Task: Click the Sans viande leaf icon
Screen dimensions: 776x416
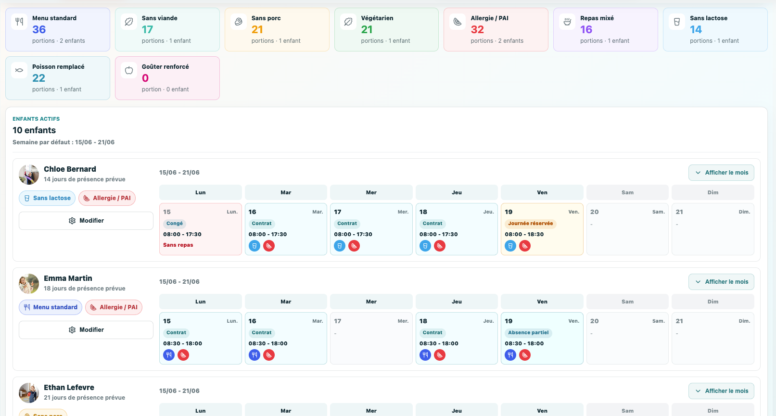Action: [129, 22]
